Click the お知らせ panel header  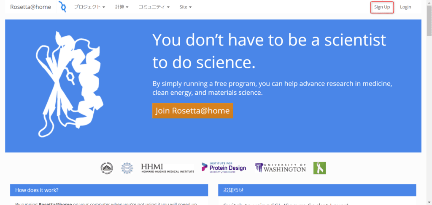click(317, 190)
